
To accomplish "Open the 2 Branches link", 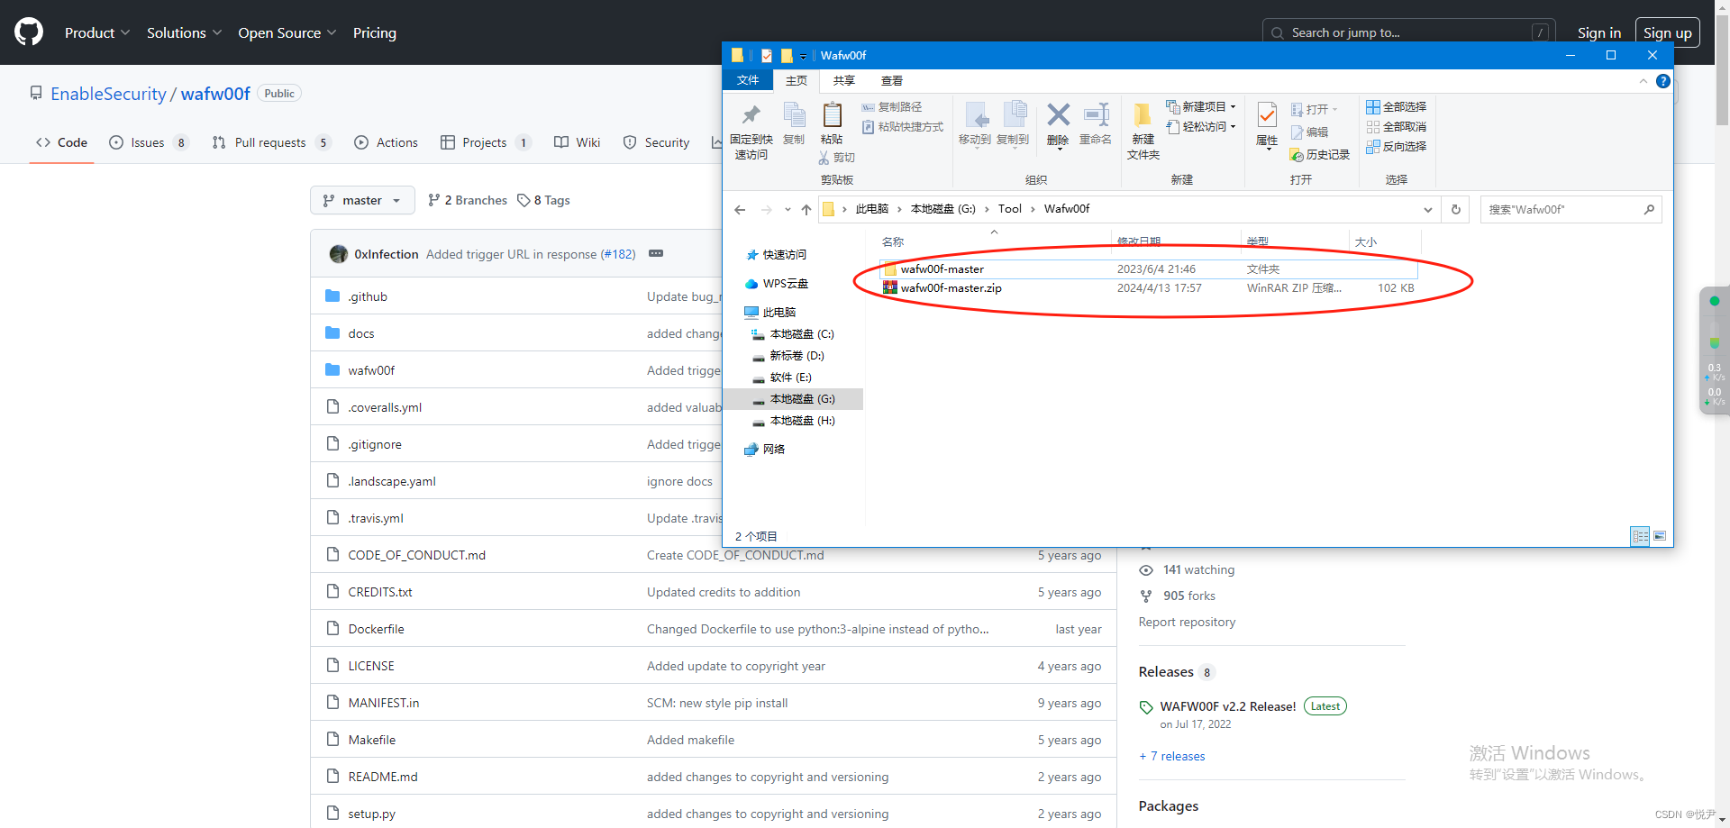I will coord(468,200).
